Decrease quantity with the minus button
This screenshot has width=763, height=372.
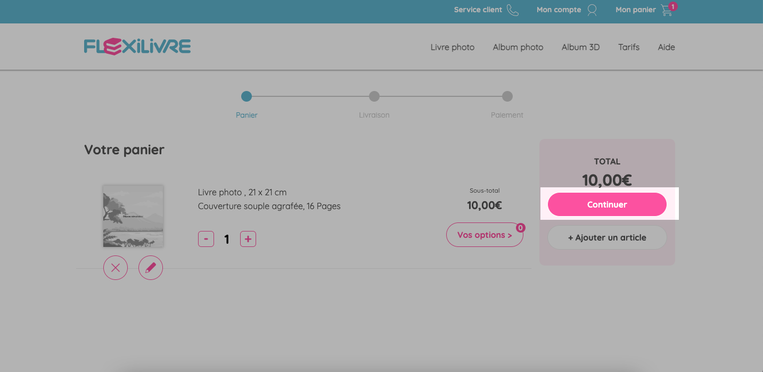tap(206, 239)
